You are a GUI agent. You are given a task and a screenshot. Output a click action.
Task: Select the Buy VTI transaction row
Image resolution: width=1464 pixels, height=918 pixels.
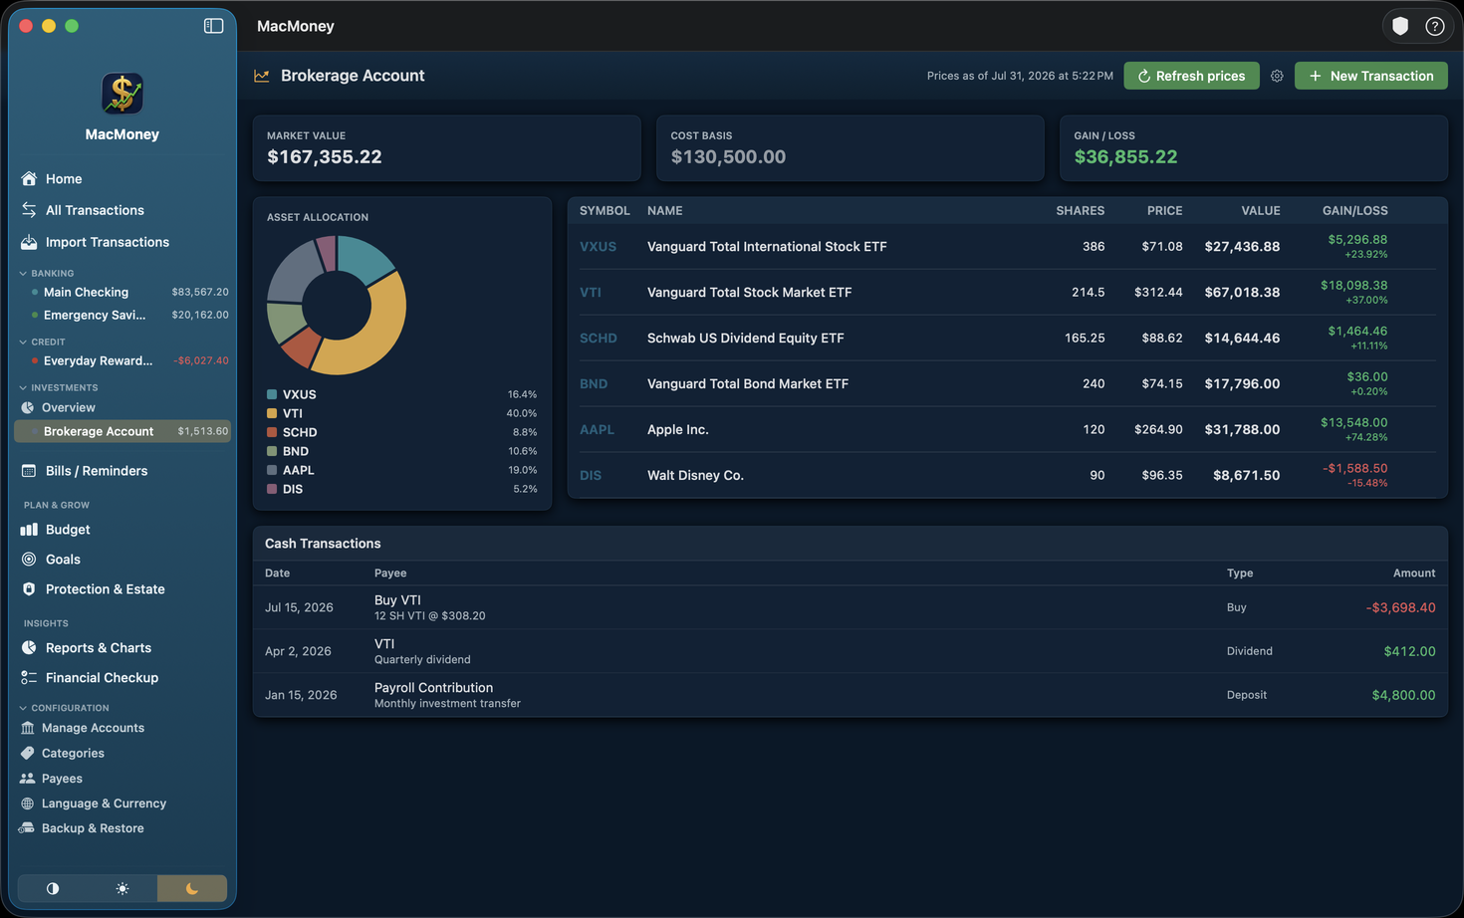[x=850, y=607]
